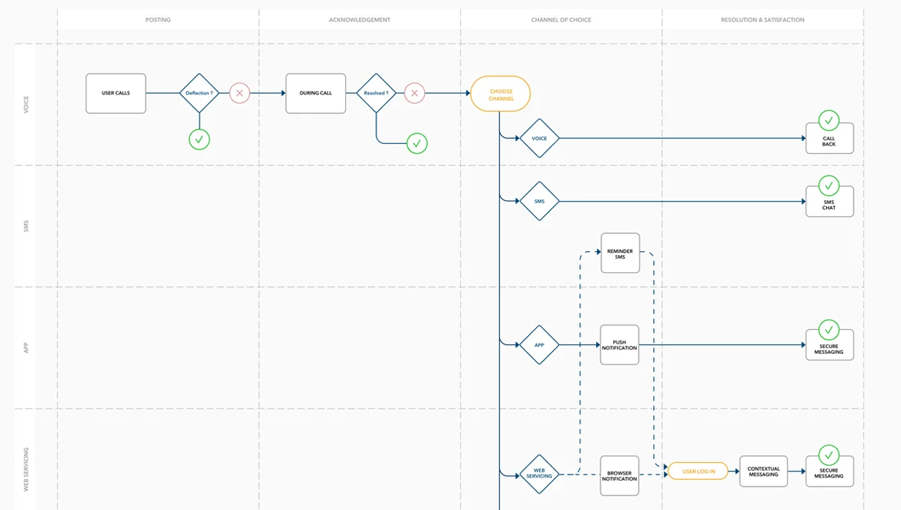Click the red X after Resolved diamond

[x=414, y=93]
